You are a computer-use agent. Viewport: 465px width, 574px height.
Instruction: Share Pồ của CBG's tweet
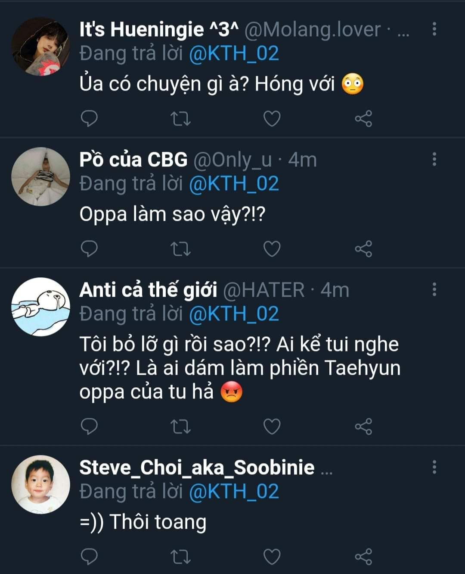(x=363, y=249)
